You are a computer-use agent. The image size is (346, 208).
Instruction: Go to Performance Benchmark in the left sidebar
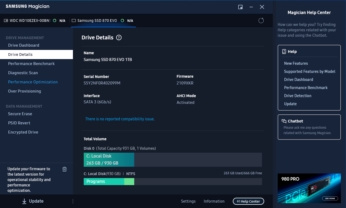coord(31,64)
